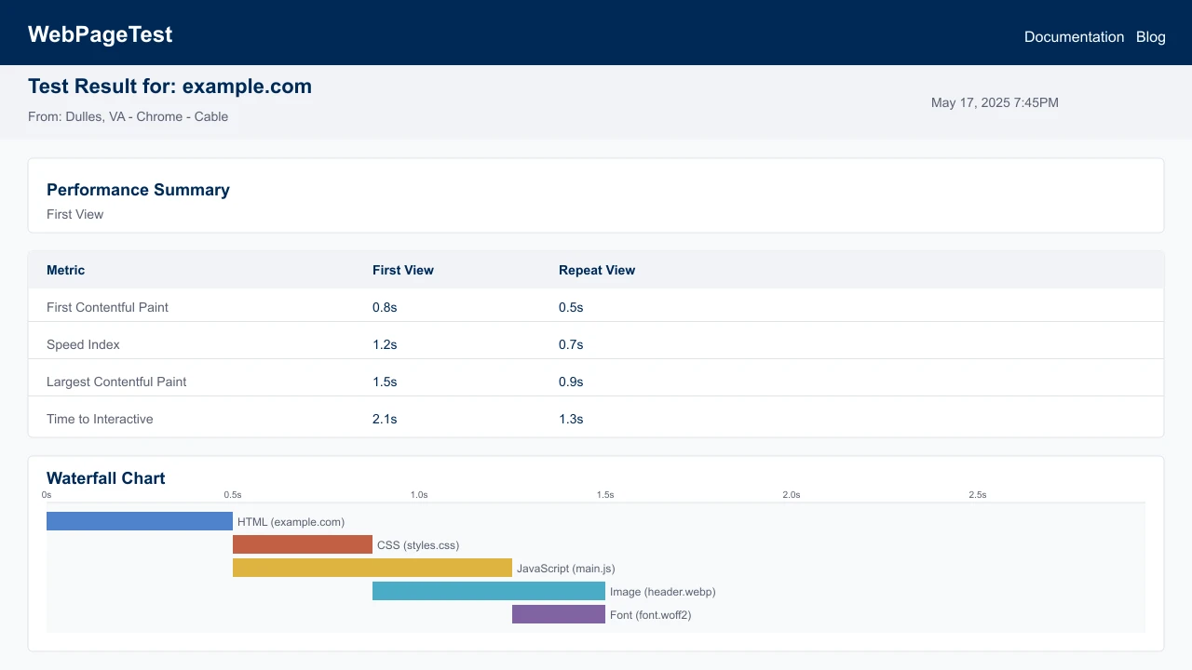The image size is (1192, 670).
Task: Click Time to Interactive repeat view value 1.3s
Action: tap(571, 419)
